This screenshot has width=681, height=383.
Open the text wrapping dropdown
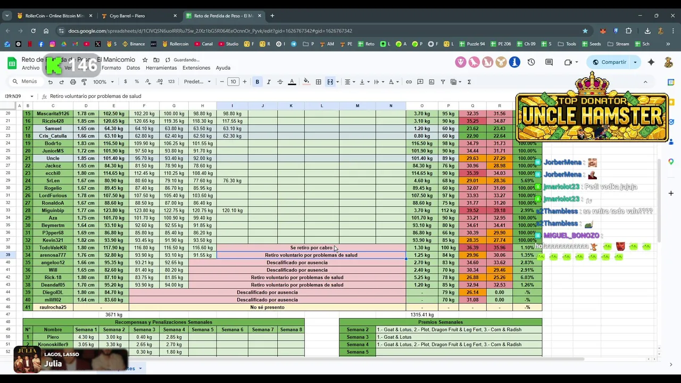click(378, 82)
